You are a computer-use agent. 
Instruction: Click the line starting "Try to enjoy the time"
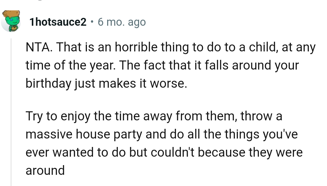154,116
